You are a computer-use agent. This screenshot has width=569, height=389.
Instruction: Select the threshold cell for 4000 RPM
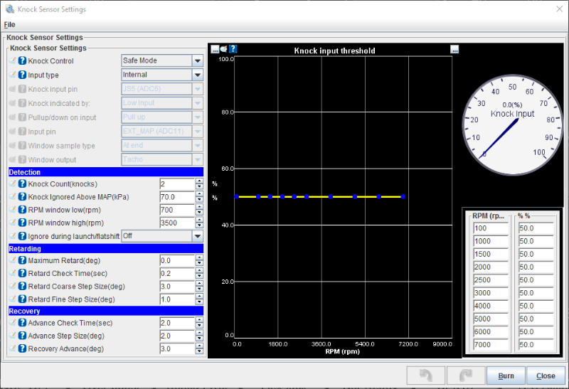click(x=535, y=306)
